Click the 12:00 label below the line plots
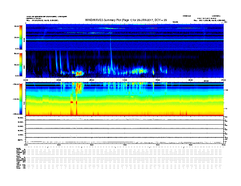 coord(124,145)
